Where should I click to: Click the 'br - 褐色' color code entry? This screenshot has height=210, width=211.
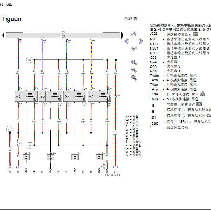click(x=132, y=129)
